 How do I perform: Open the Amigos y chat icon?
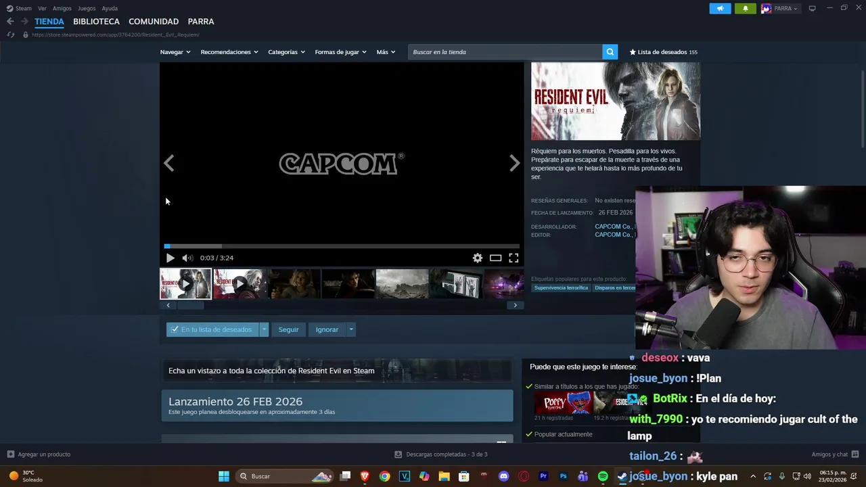pos(855,455)
